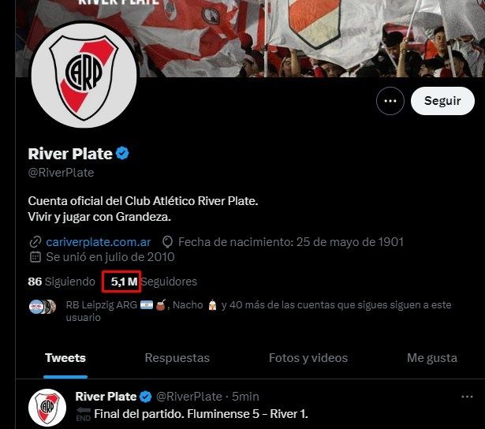This screenshot has width=485, height=429.
Task: View the profile header banner image
Action: click(250, 39)
